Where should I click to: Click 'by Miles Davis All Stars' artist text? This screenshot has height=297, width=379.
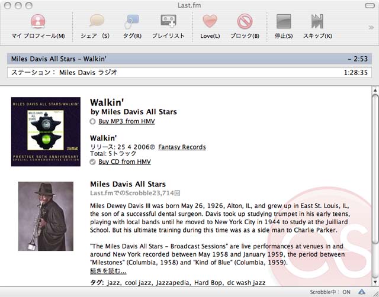point(134,112)
